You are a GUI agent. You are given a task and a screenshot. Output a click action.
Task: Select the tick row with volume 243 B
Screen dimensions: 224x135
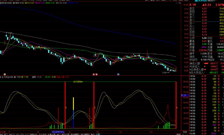206,99
